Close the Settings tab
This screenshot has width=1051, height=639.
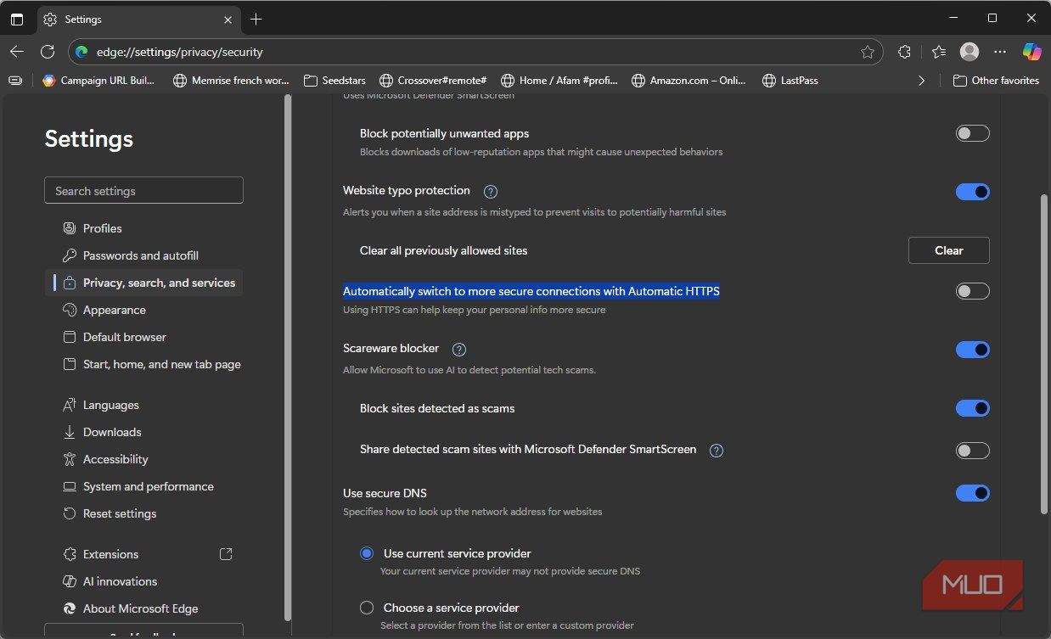228,19
